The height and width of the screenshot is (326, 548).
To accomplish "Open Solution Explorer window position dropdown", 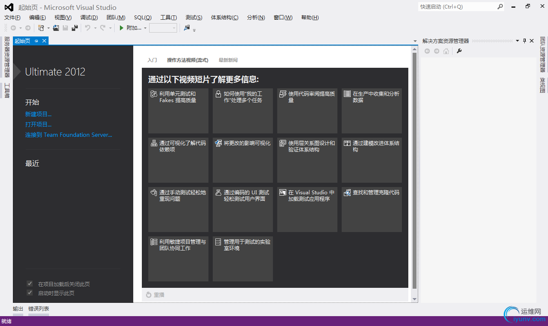I will click(517, 41).
